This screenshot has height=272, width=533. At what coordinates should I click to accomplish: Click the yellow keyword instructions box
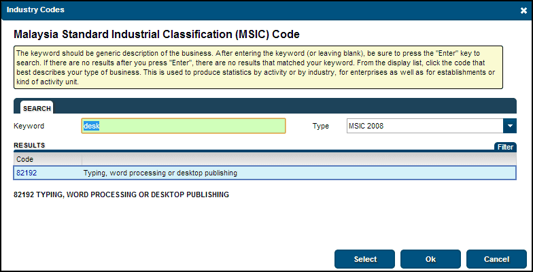[x=258, y=67]
